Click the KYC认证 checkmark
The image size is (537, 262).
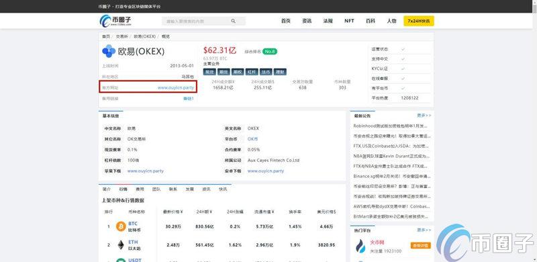point(403,69)
